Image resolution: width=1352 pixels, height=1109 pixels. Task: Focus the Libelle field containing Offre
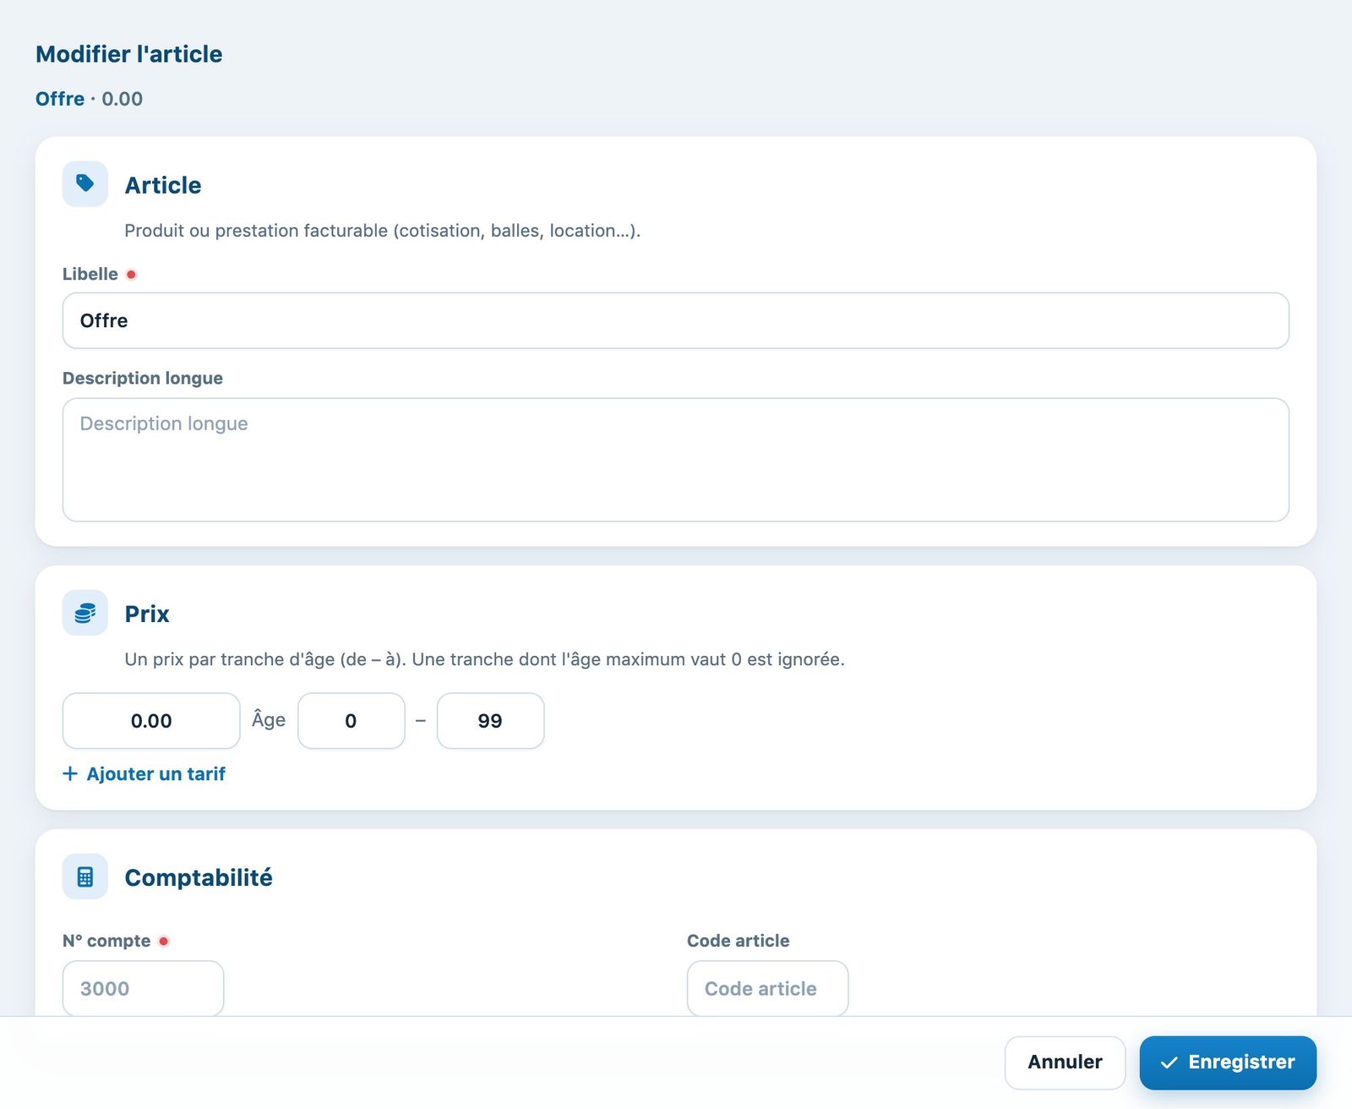(x=675, y=320)
